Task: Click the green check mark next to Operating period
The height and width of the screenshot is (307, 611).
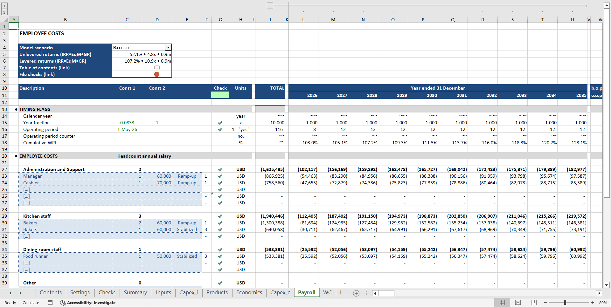Action: (220, 129)
